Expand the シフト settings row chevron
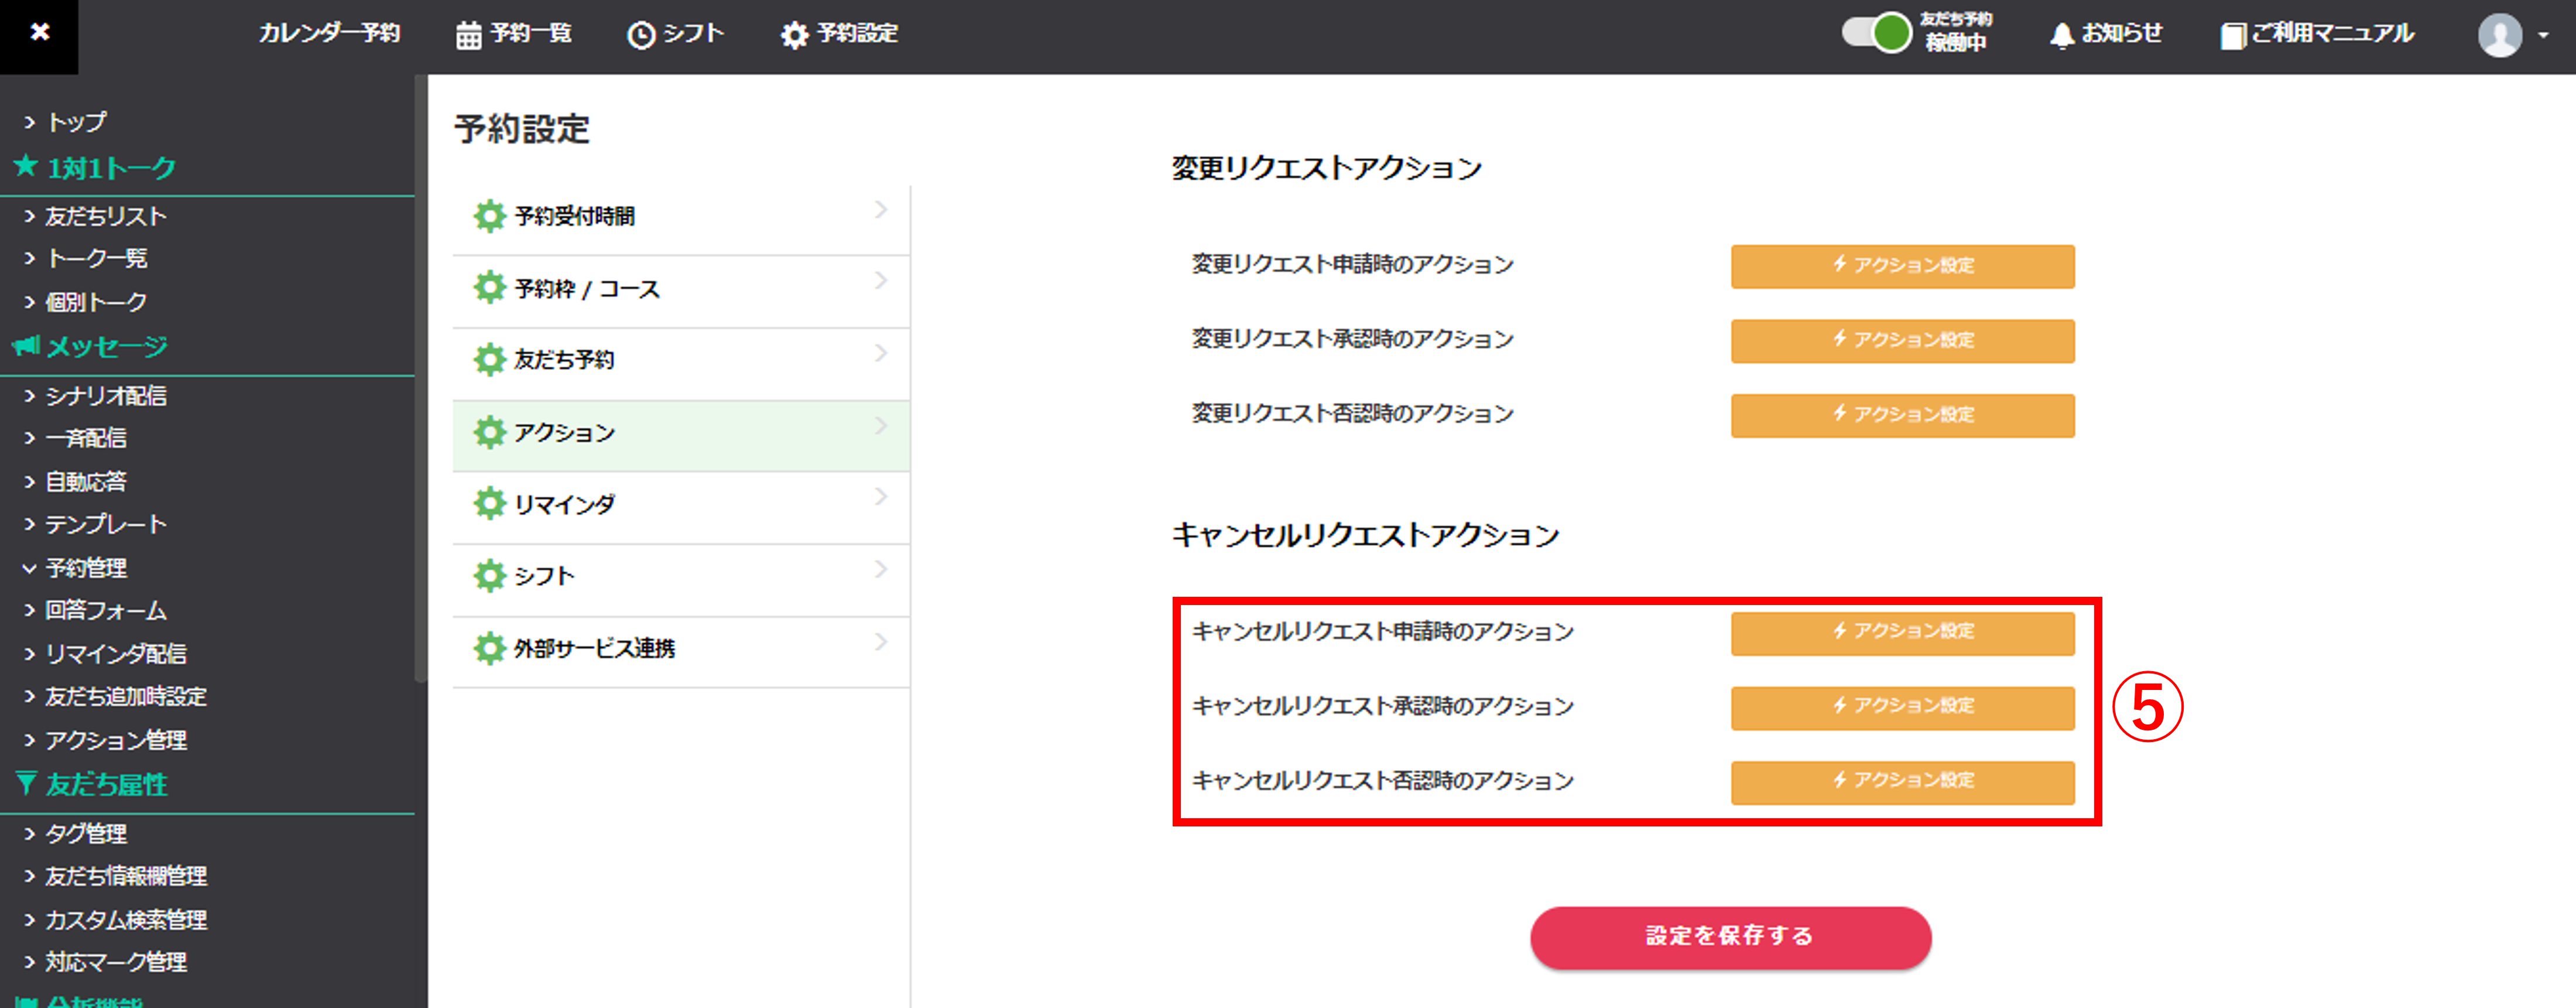 click(880, 569)
